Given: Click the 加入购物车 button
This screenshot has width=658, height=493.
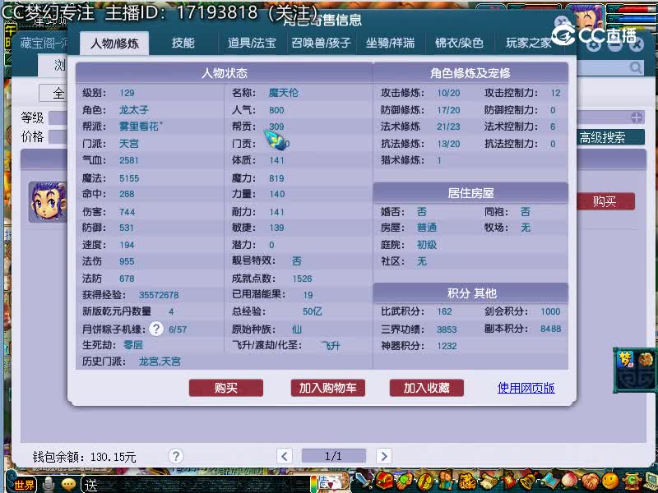Looking at the screenshot, I should pyautogui.click(x=327, y=388).
